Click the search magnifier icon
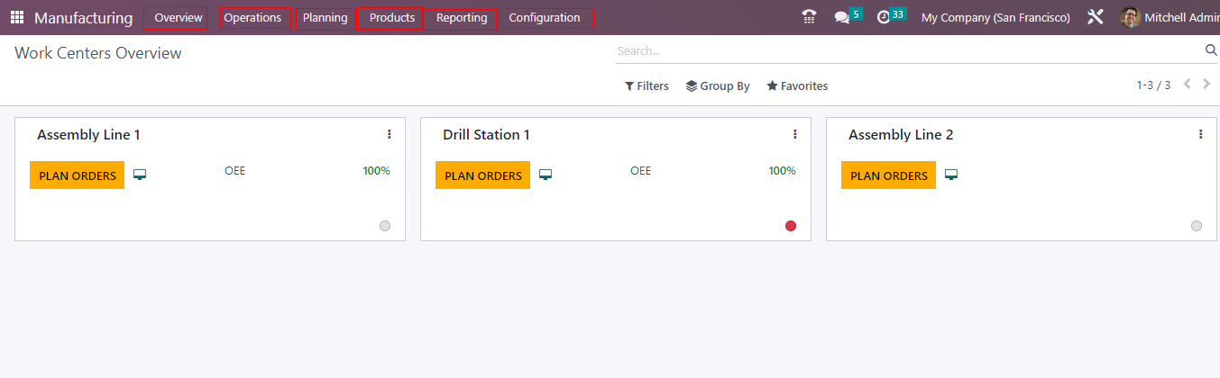Screen dimensions: 1220x378 pos(1211,50)
